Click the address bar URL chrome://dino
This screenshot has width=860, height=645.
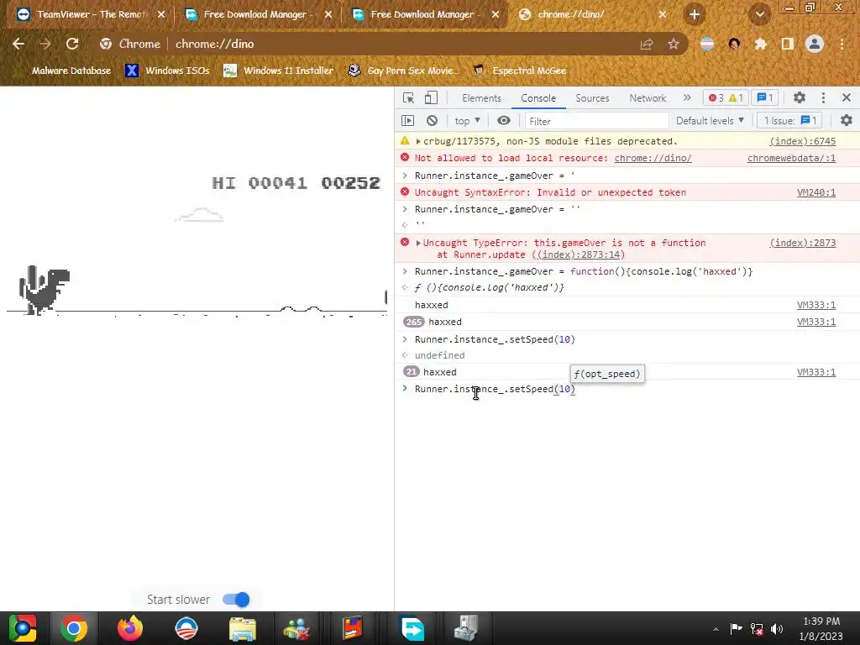pyautogui.click(x=214, y=44)
